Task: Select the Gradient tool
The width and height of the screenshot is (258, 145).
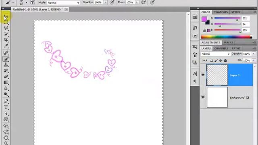Action: pos(6,82)
